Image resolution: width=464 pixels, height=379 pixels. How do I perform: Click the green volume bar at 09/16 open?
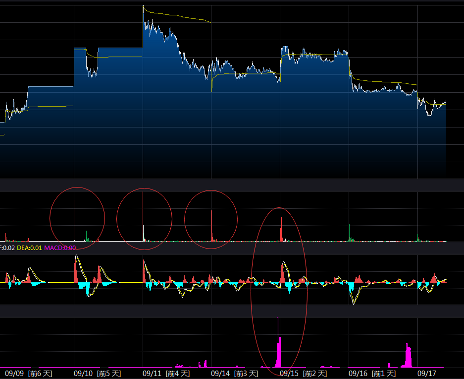coord(350,233)
